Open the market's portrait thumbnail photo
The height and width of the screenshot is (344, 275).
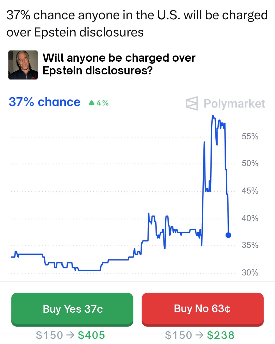(23, 65)
